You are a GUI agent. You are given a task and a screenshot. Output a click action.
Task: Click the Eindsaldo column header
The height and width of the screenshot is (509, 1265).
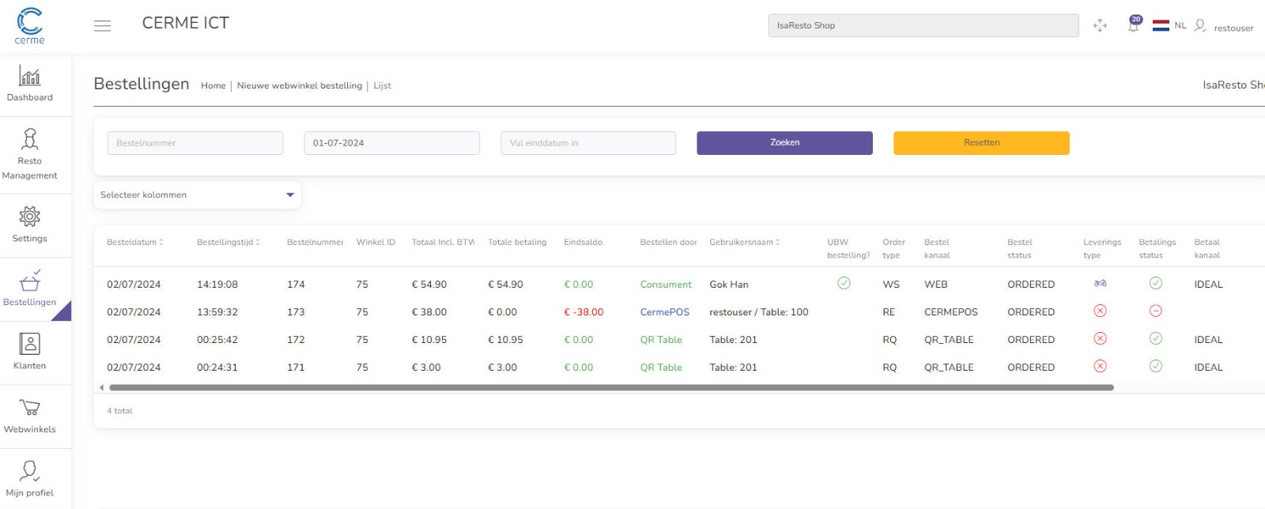coord(583,242)
